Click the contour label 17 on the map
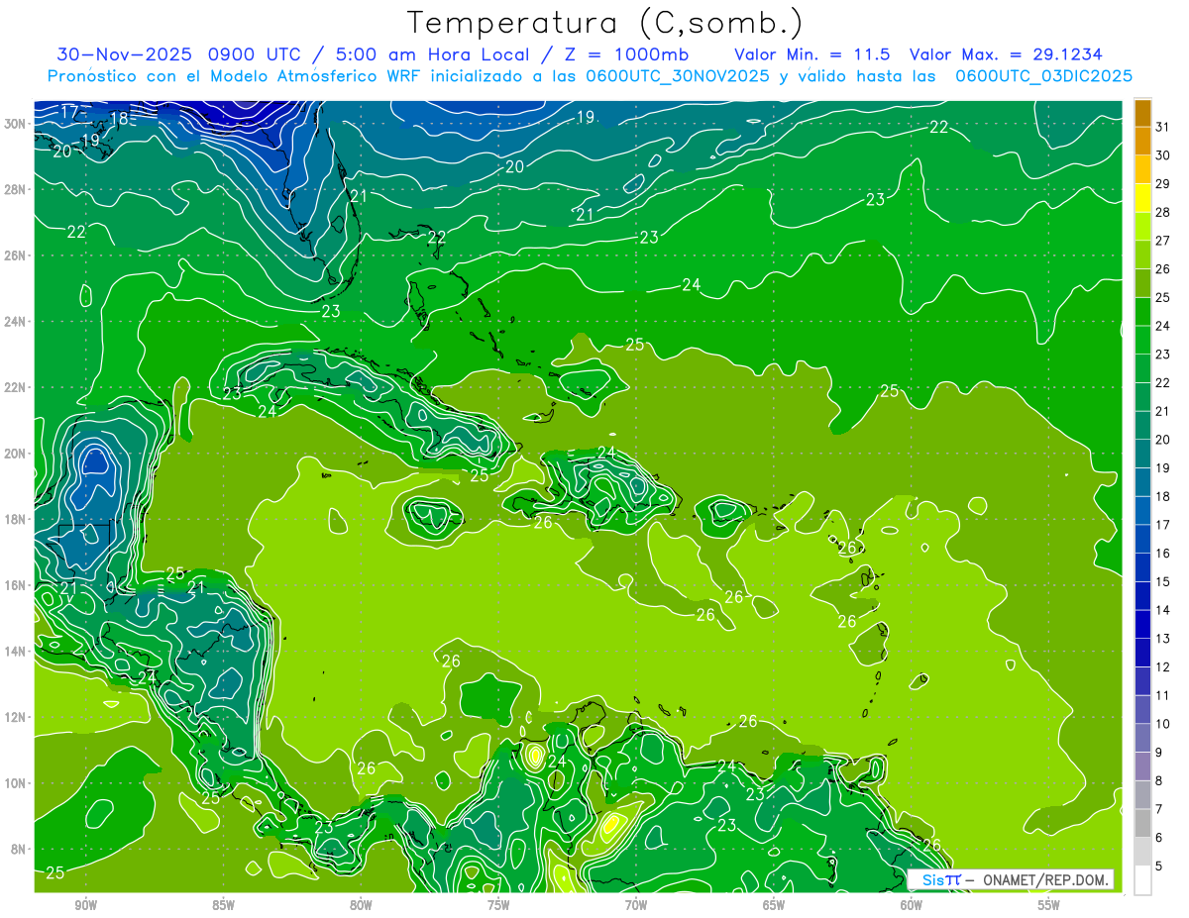The width and height of the screenshot is (1189, 918). coord(69,111)
